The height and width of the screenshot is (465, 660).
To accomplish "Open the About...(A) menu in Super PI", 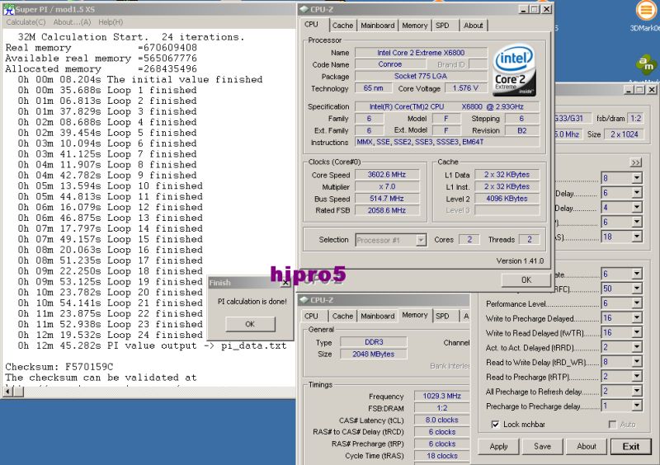I will 72,22.
